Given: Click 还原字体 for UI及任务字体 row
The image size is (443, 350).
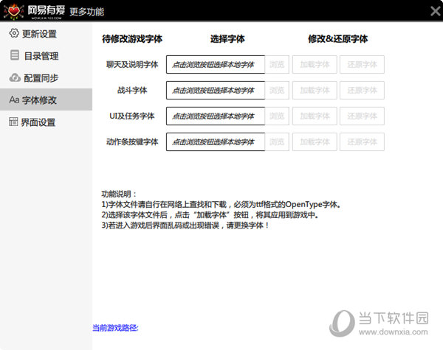Looking at the screenshot, I should (x=362, y=116).
